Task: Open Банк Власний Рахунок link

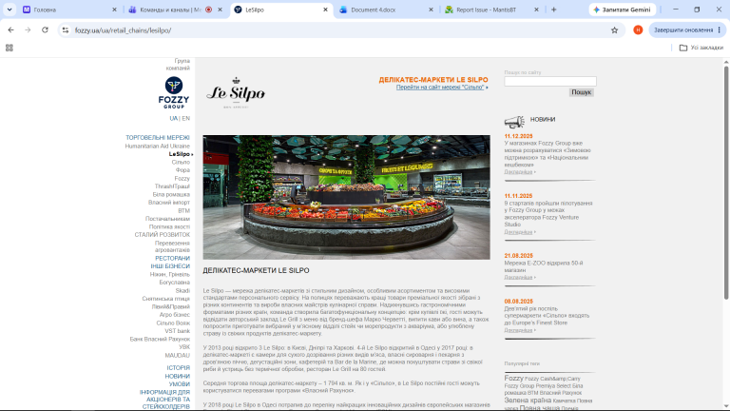Action: [x=160, y=340]
